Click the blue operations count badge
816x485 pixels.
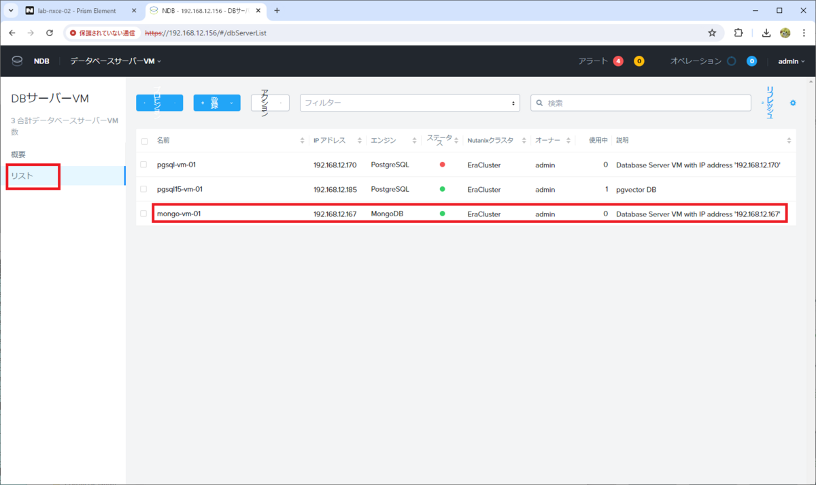click(x=751, y=61)
